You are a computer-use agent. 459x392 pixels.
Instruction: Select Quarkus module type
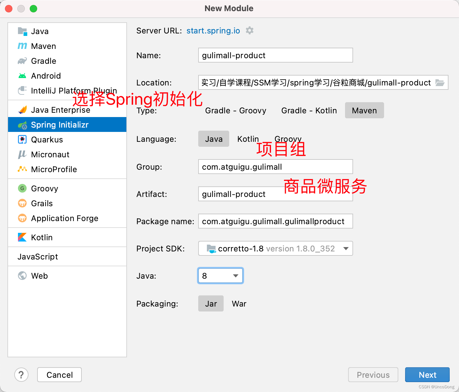pyautogui.click(x=67, y=140)
